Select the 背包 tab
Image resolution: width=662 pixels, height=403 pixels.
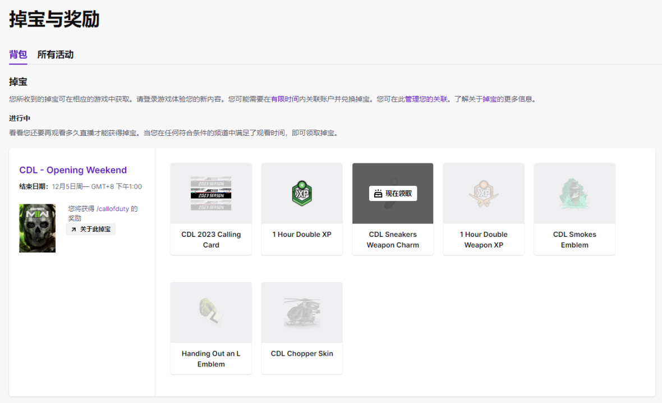tap(18, 54)
